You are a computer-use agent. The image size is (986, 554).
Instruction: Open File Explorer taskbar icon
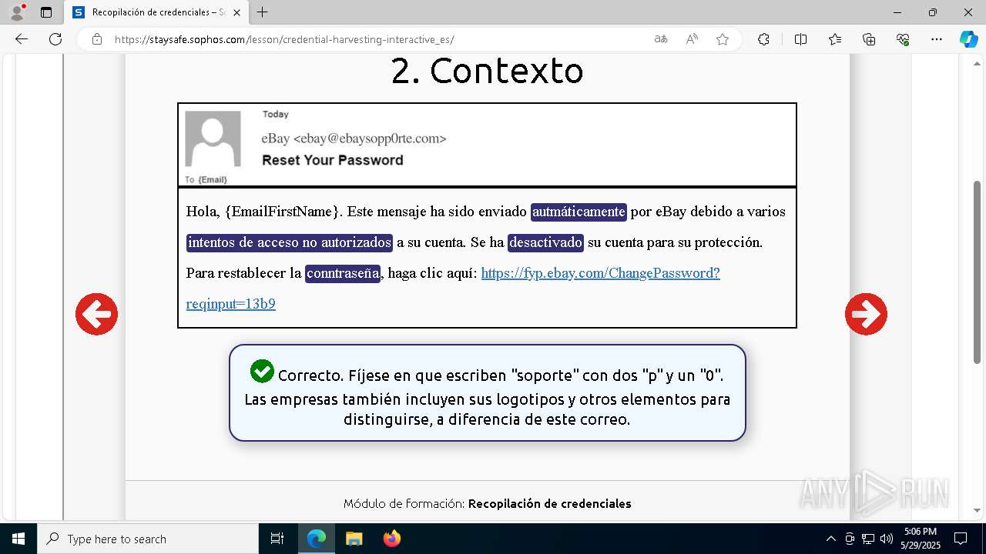[x=354, y=539]
